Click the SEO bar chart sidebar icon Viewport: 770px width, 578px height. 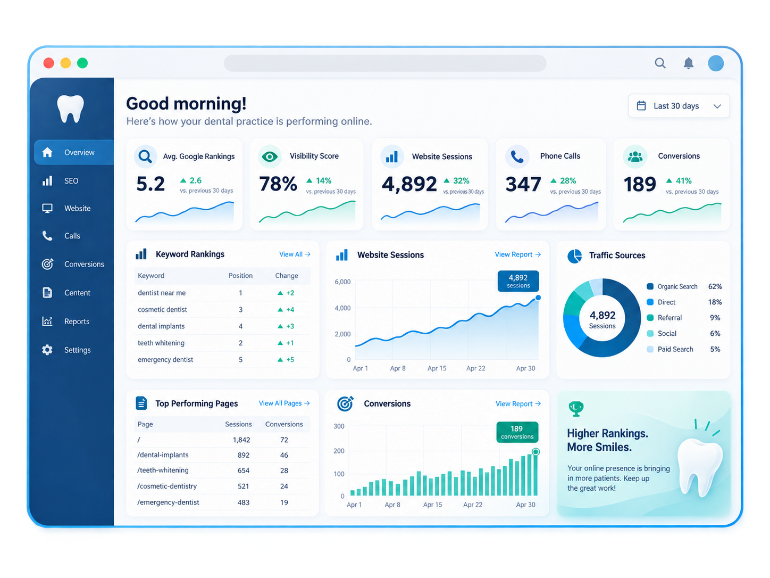click(47, 181)
